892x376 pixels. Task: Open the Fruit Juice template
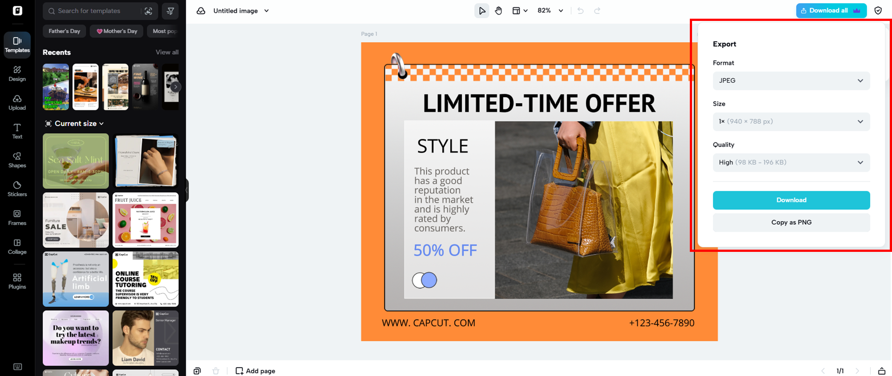tap(146, 220)
